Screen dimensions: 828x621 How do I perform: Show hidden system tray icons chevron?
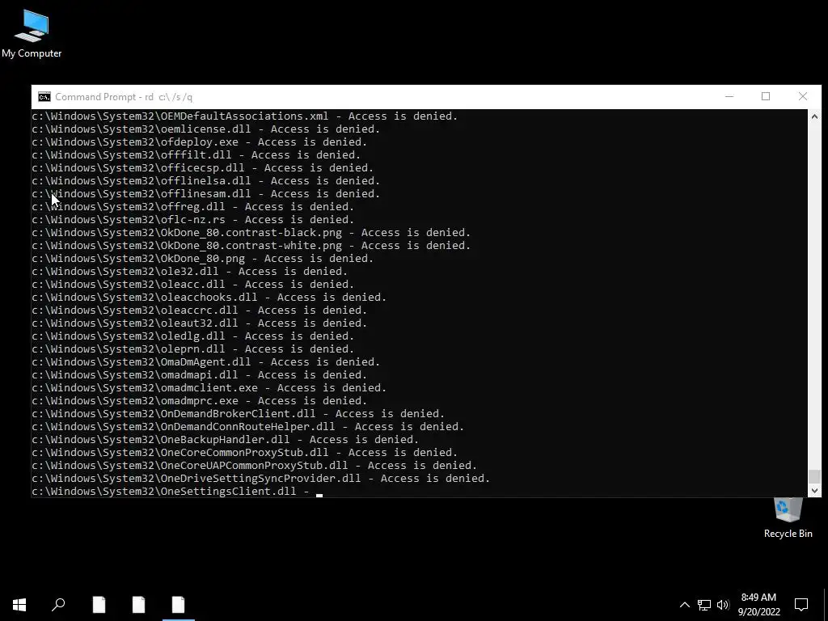(x=684, y=605)
